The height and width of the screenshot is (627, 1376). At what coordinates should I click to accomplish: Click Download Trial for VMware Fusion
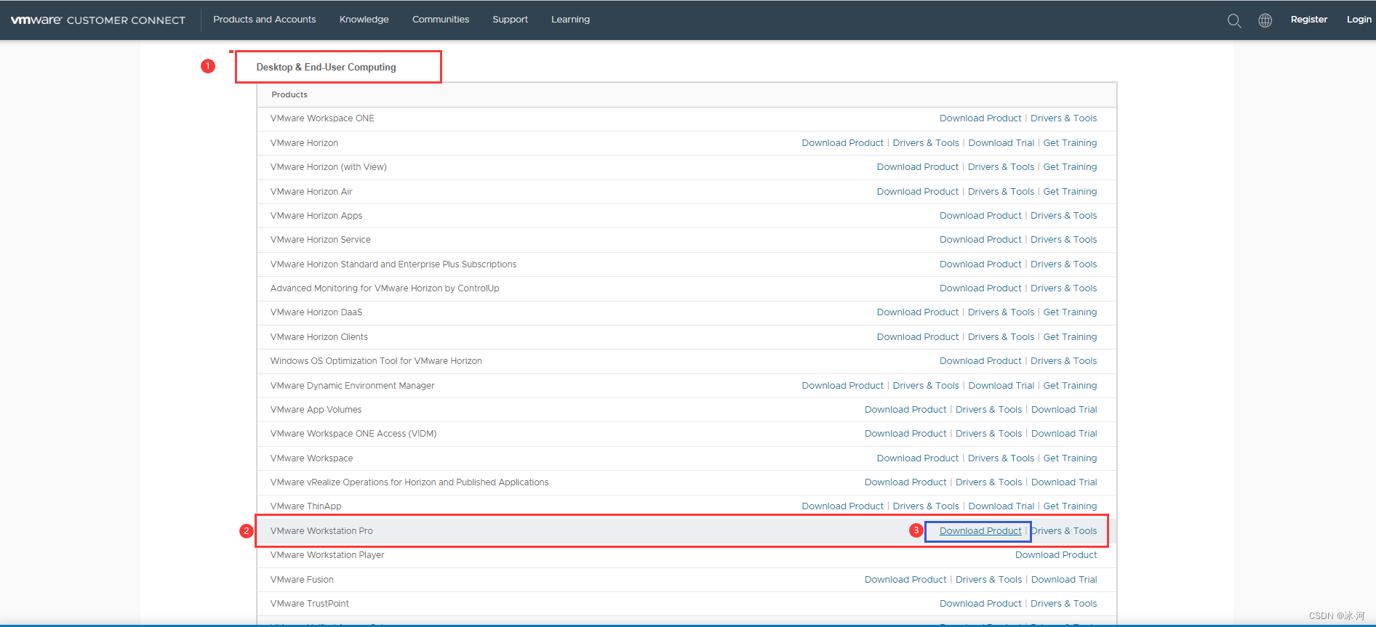pos(1064,580)
